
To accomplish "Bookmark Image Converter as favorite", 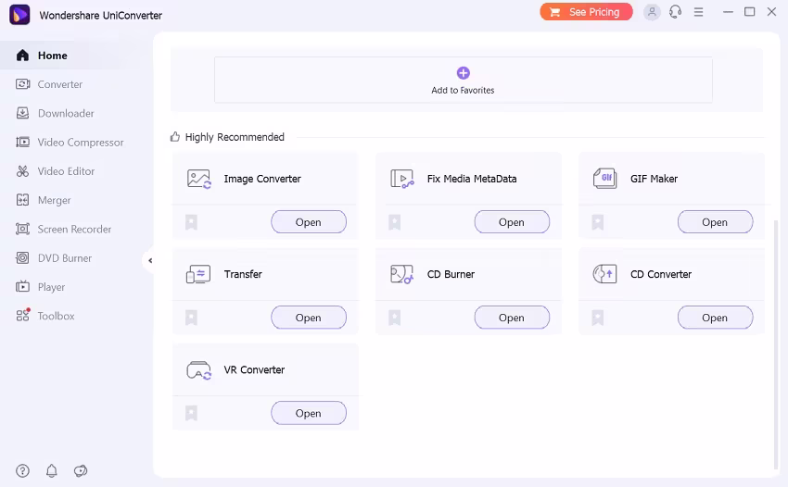I will tap(192, 222).
